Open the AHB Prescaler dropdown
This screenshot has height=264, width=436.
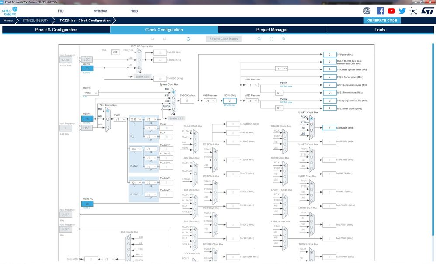(210, 101)
